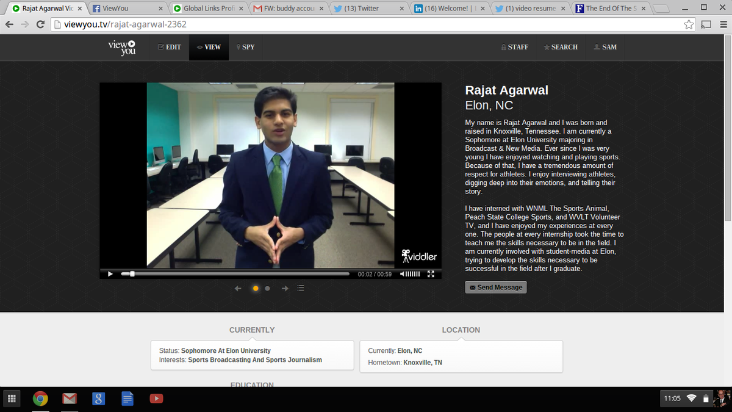The height and width of the screenshot is (412, 732).
Task: Reload the page
Action: point(41,25)
